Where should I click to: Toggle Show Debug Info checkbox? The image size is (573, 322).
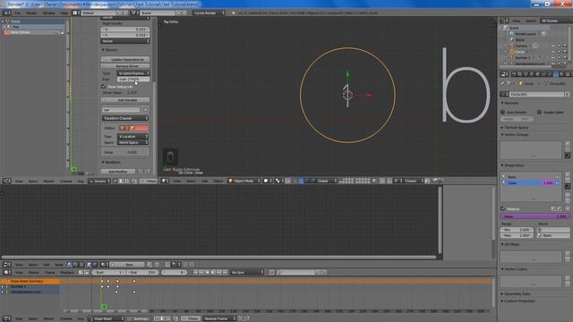pyautogui.click(x=104, y=87)
